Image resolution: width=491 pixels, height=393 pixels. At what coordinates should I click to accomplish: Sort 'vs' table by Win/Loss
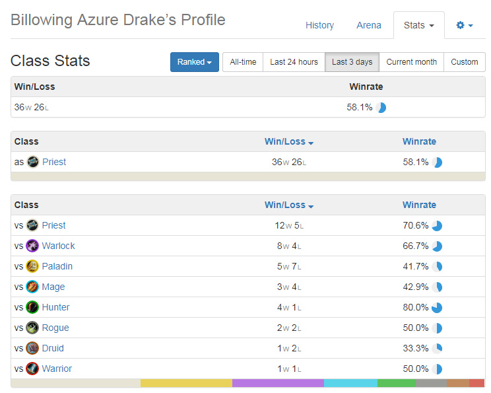pos(288,205)
